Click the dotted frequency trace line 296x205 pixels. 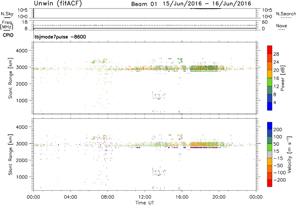point(145,25)
